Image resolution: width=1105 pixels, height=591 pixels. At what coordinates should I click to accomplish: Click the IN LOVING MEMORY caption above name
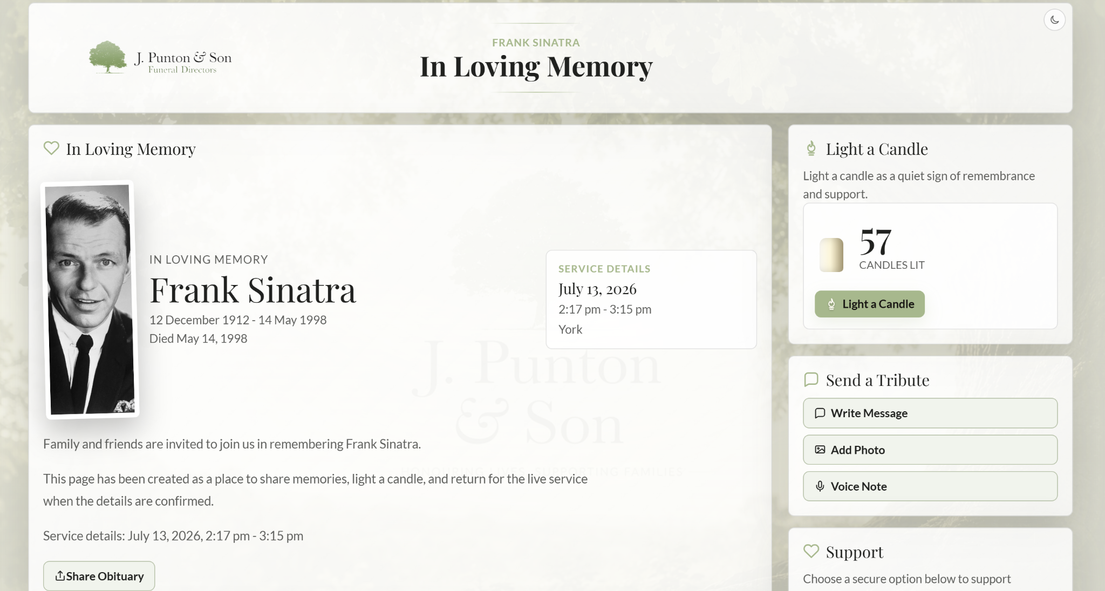209,260
